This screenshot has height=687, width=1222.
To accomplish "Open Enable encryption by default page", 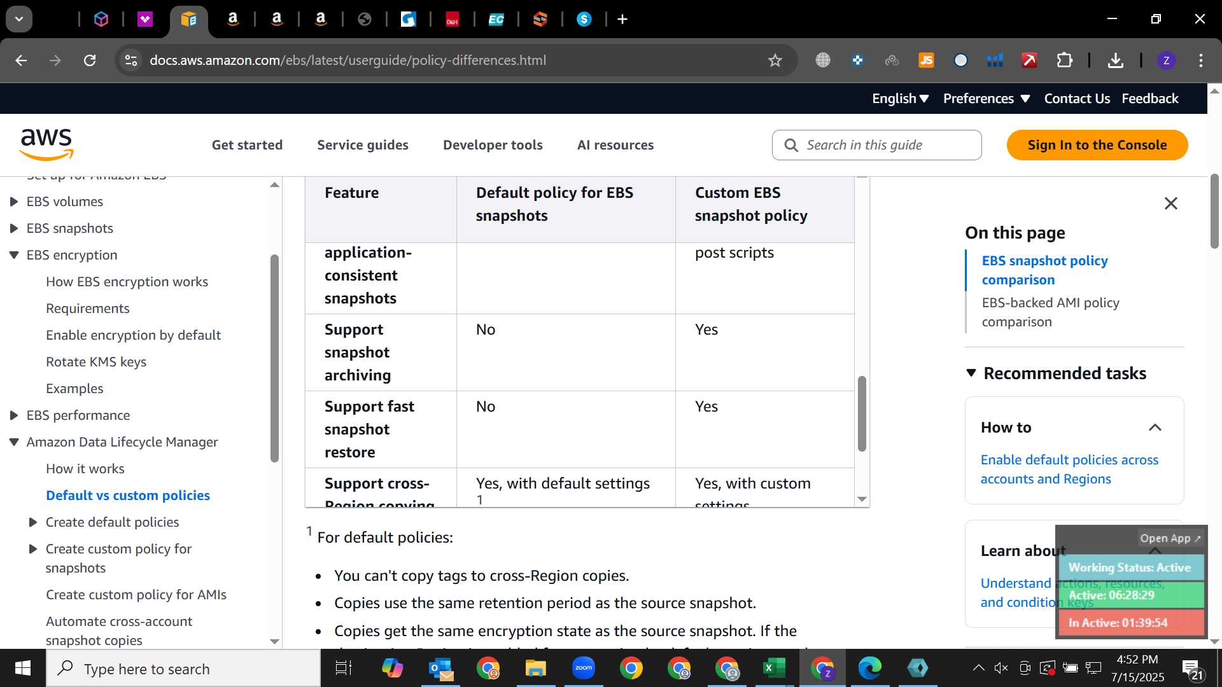I will [133, 335].
